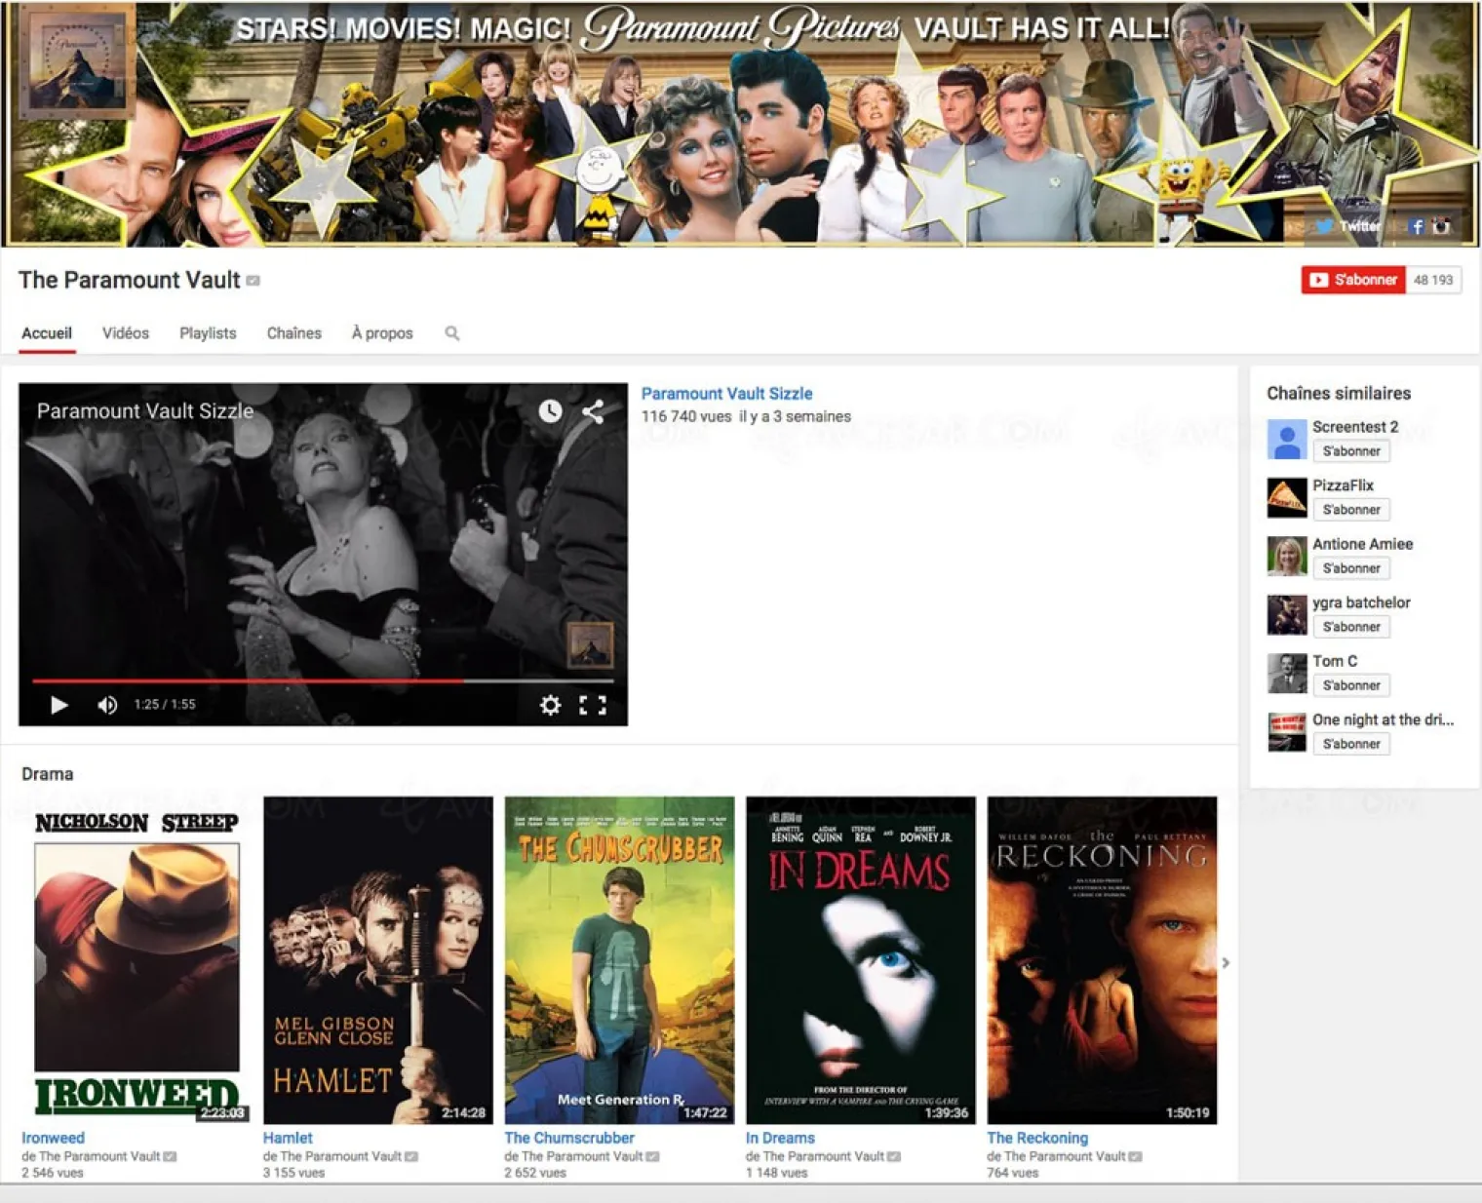Open the Twitter icon in the banner
This screenshot has width=1482, height=1203.
1325,225
